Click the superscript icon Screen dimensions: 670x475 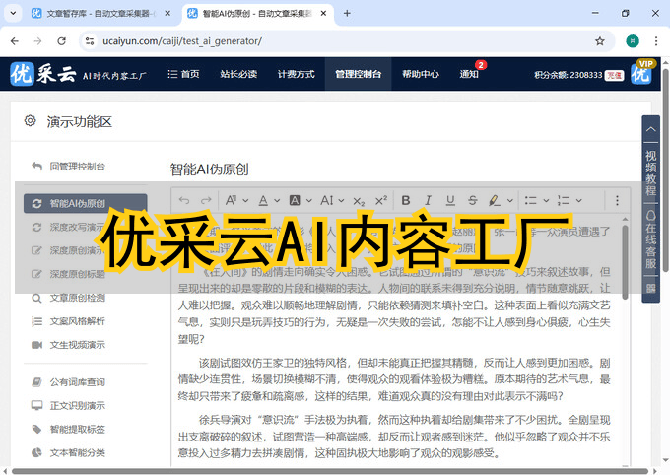[380, 201]
